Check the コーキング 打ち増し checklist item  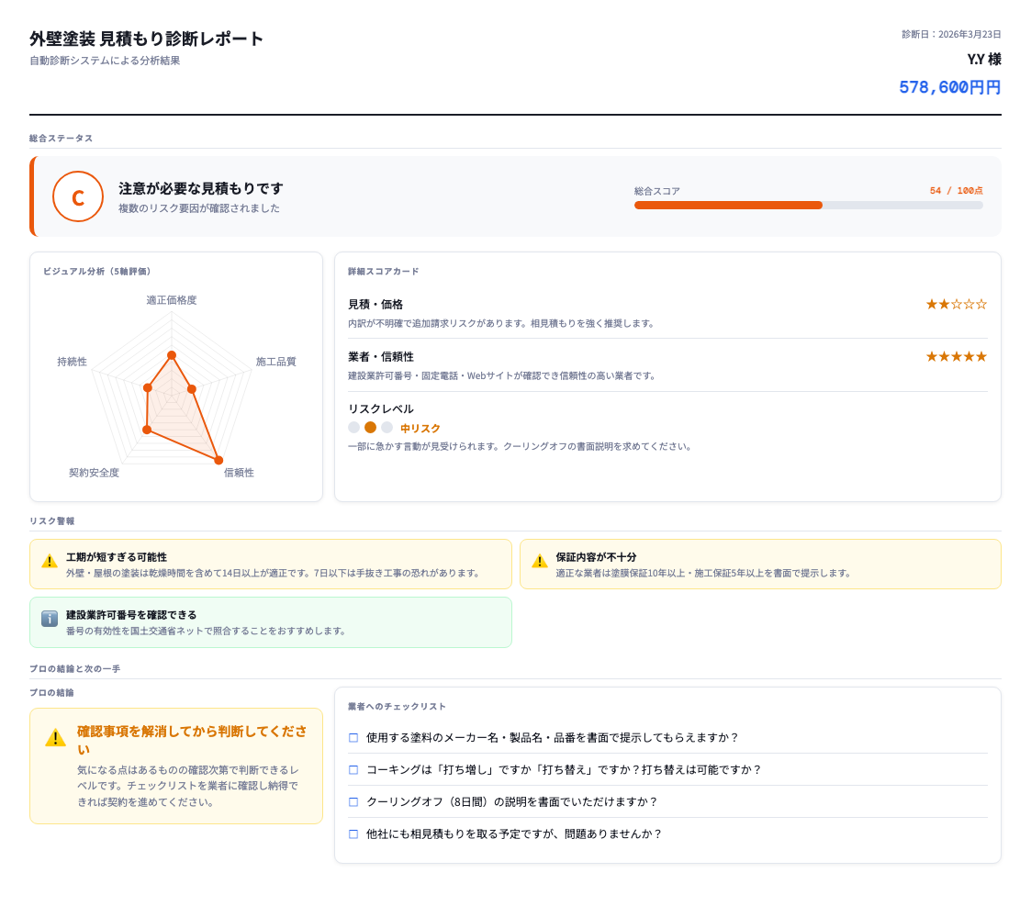click(x=353, y=769)
